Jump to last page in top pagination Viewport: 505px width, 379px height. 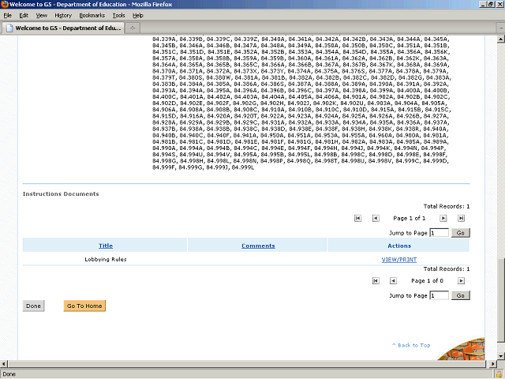click(x=462, y=217)
